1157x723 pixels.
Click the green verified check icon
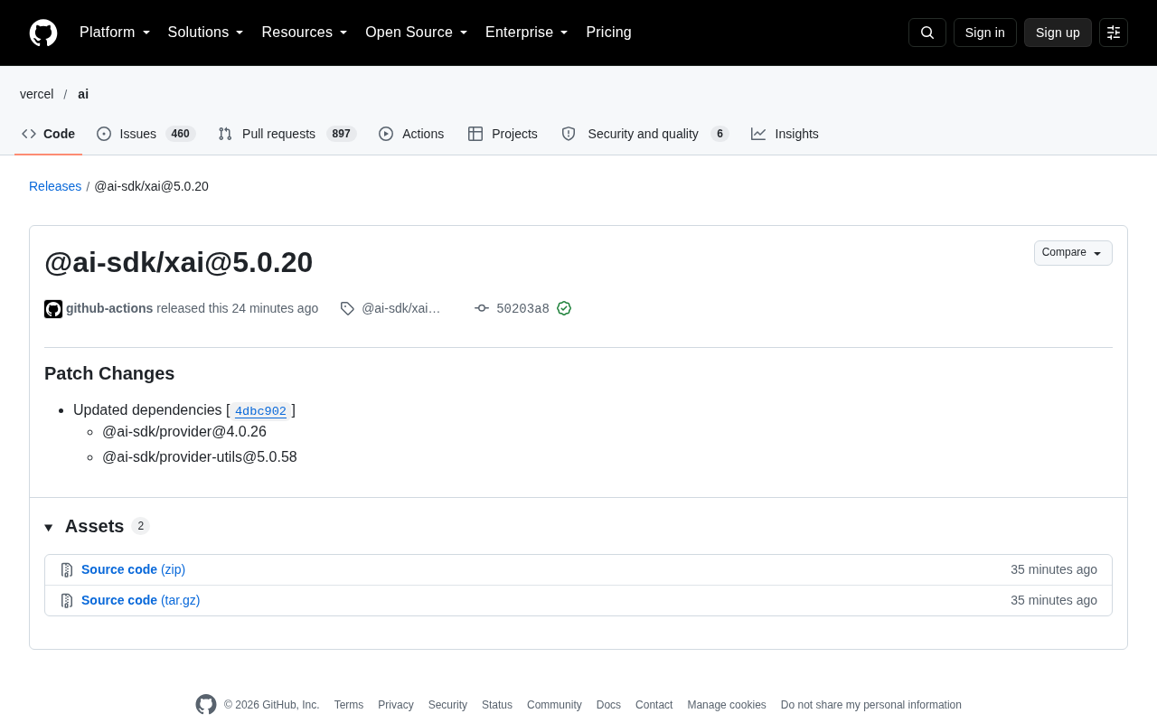click(564, 308)
